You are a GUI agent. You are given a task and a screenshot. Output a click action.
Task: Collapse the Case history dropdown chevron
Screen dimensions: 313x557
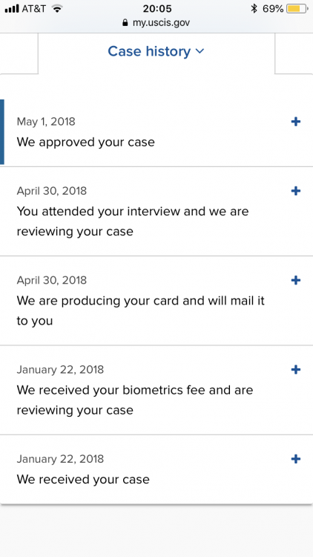click(200, 51)
